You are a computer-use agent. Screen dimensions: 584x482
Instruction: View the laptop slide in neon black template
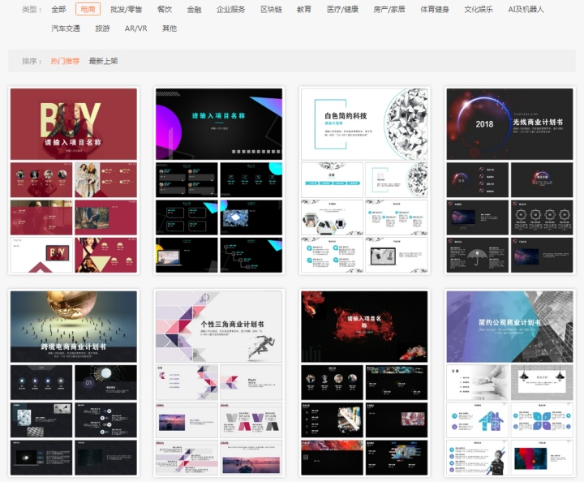[x=187, y=255]
